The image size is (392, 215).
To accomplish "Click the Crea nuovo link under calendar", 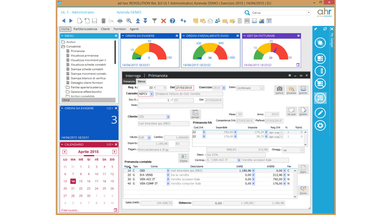I will (x=70, y=210).
